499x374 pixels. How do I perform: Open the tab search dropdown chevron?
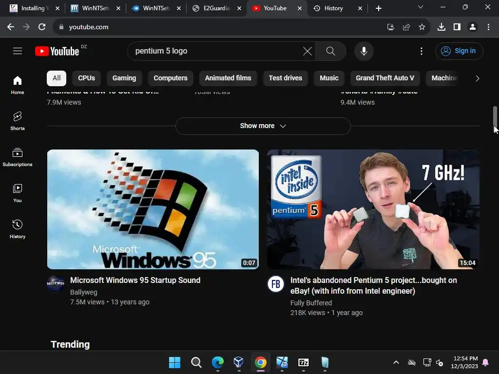[421, 7]
